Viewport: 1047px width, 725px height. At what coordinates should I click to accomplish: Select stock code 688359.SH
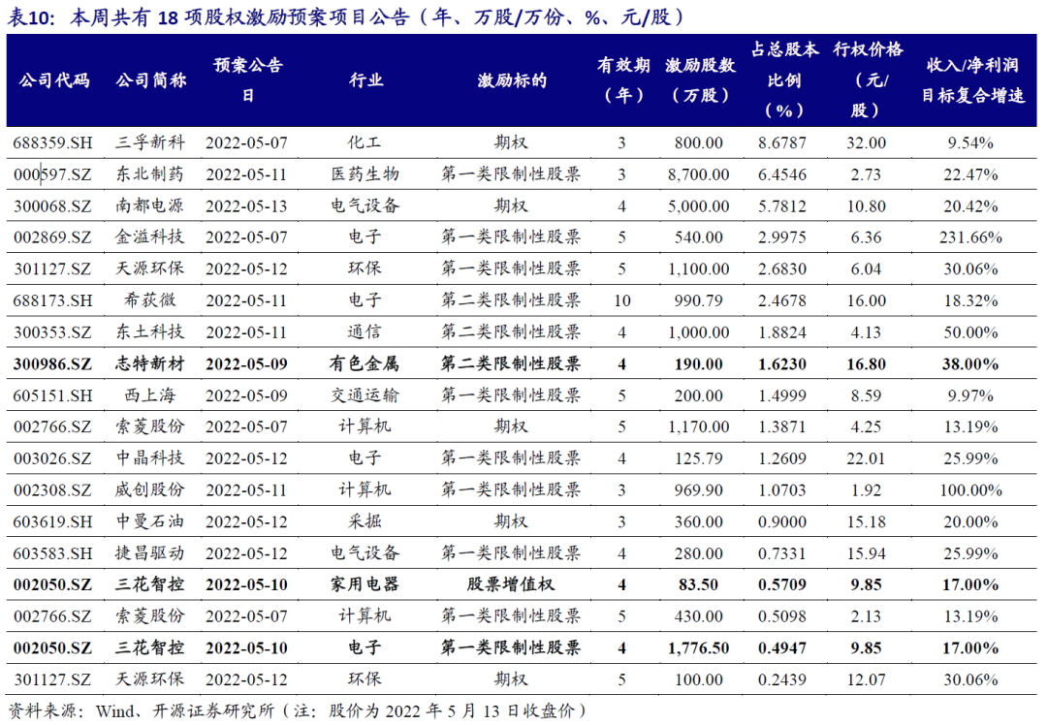tap(52, 142)
